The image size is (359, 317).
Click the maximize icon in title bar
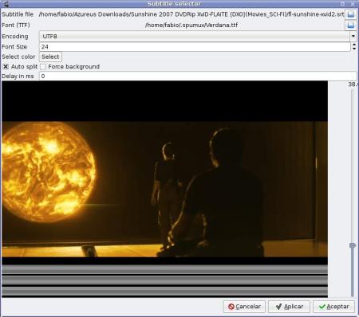[342, 4]
